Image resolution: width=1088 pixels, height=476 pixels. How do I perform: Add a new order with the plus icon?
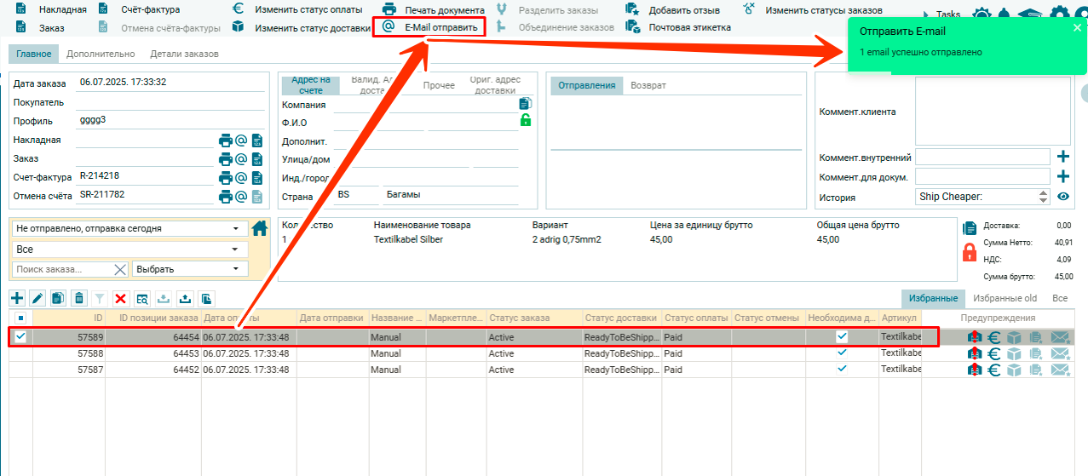[x=16, y=298]
